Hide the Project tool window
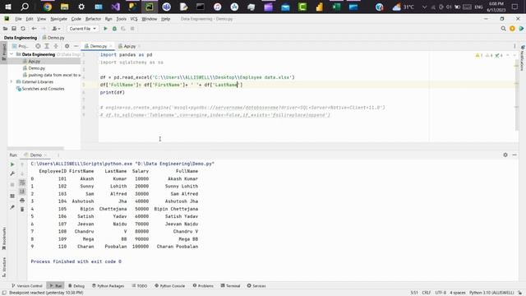This screenshot has width=526, height=296. [76, 46]
